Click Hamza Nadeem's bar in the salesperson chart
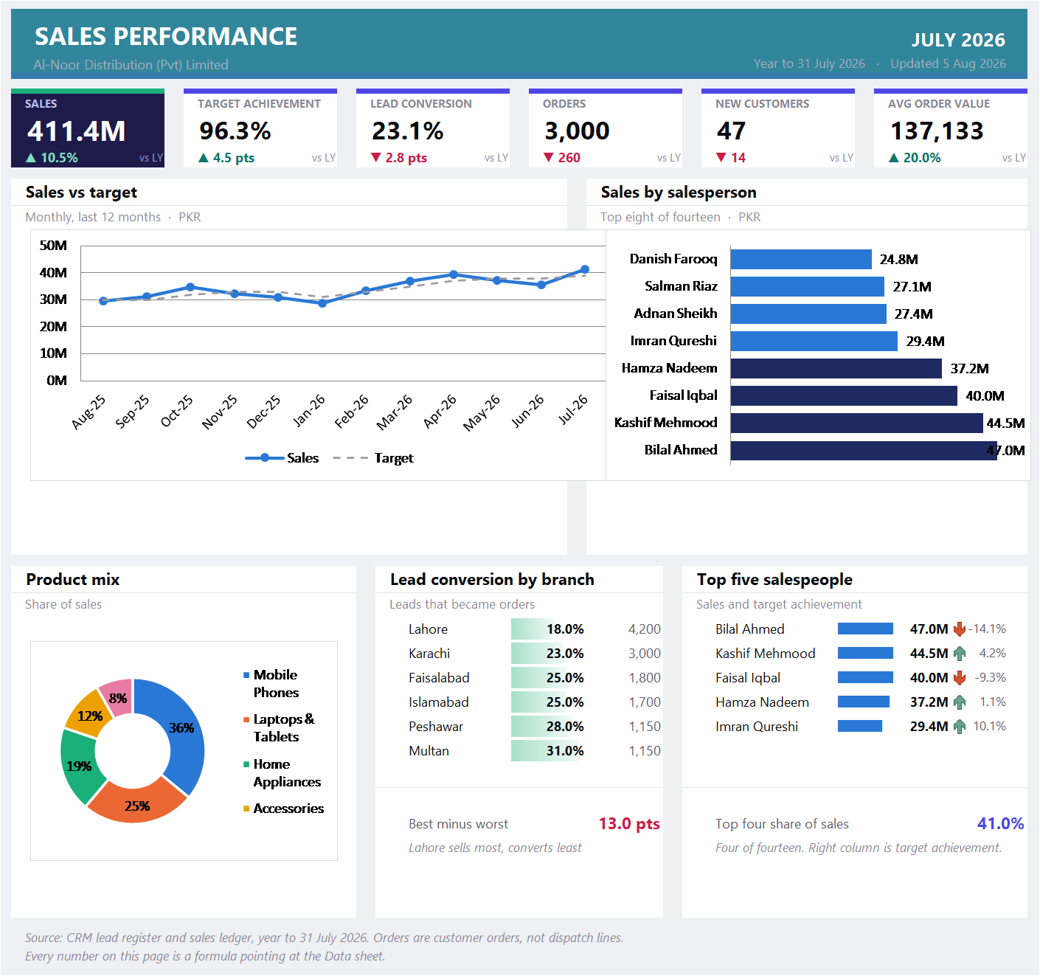1040x976 pixels. pyautogui.click(x=836, y=369)
